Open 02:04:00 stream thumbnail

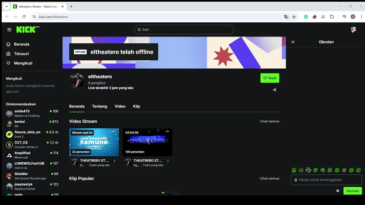click(x=147, y=142)
